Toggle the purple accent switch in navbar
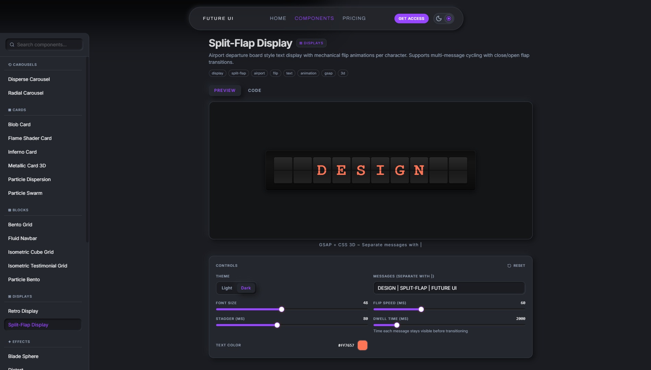 pyautogui.click(x=449, y=18)
